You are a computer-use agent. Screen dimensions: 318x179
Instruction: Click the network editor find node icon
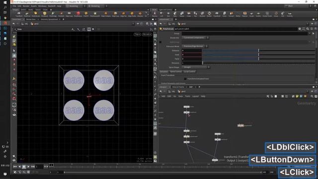pos(312,96)
